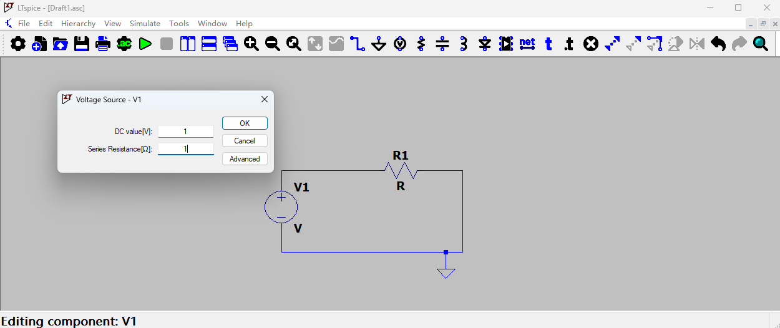The image size is (780, 328).
Task: Open Configure Analysis (.ac gear) icon
Action: click(124, 44)
